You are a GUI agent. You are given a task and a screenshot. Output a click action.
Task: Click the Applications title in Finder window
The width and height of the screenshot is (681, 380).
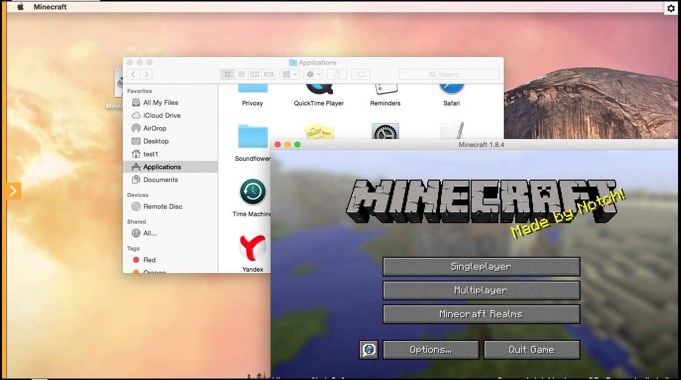[317, 62]
